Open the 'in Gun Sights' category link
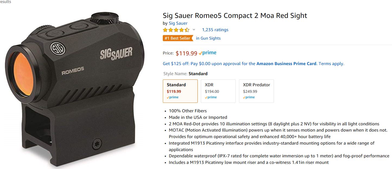This screenshot has width=392, height=169. coord(208,38)
